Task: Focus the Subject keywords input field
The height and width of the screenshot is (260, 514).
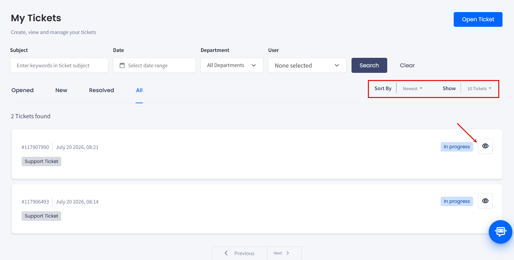Action: pos(59,65)
